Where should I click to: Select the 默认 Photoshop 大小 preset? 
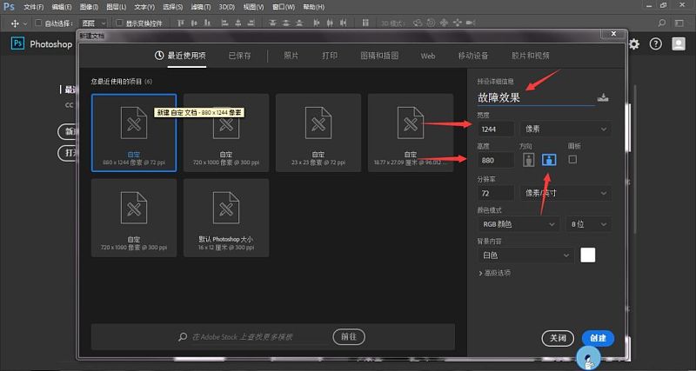(x=226, y=217)
